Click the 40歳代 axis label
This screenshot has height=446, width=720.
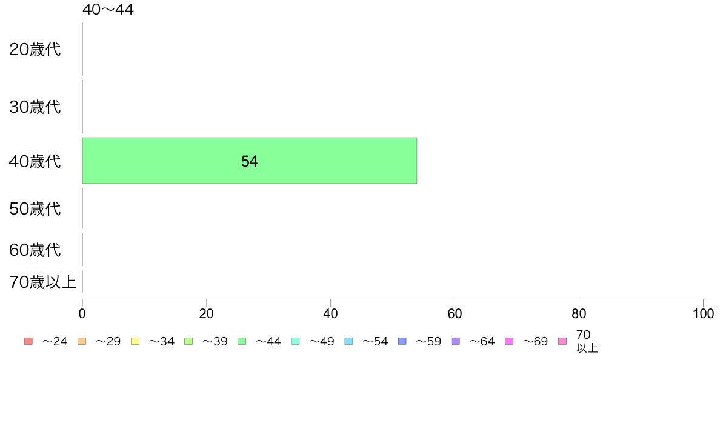click(35, 162)
